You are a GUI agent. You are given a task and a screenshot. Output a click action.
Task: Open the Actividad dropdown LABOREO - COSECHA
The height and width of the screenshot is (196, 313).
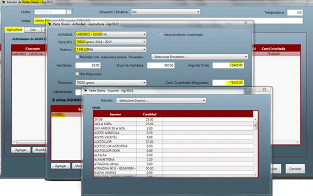pyautogui.click(x=111, y=34)
